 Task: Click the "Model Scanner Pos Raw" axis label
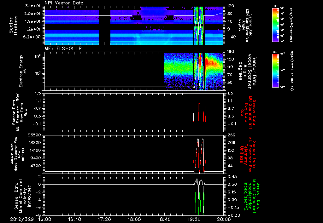[x=18, y=154]
